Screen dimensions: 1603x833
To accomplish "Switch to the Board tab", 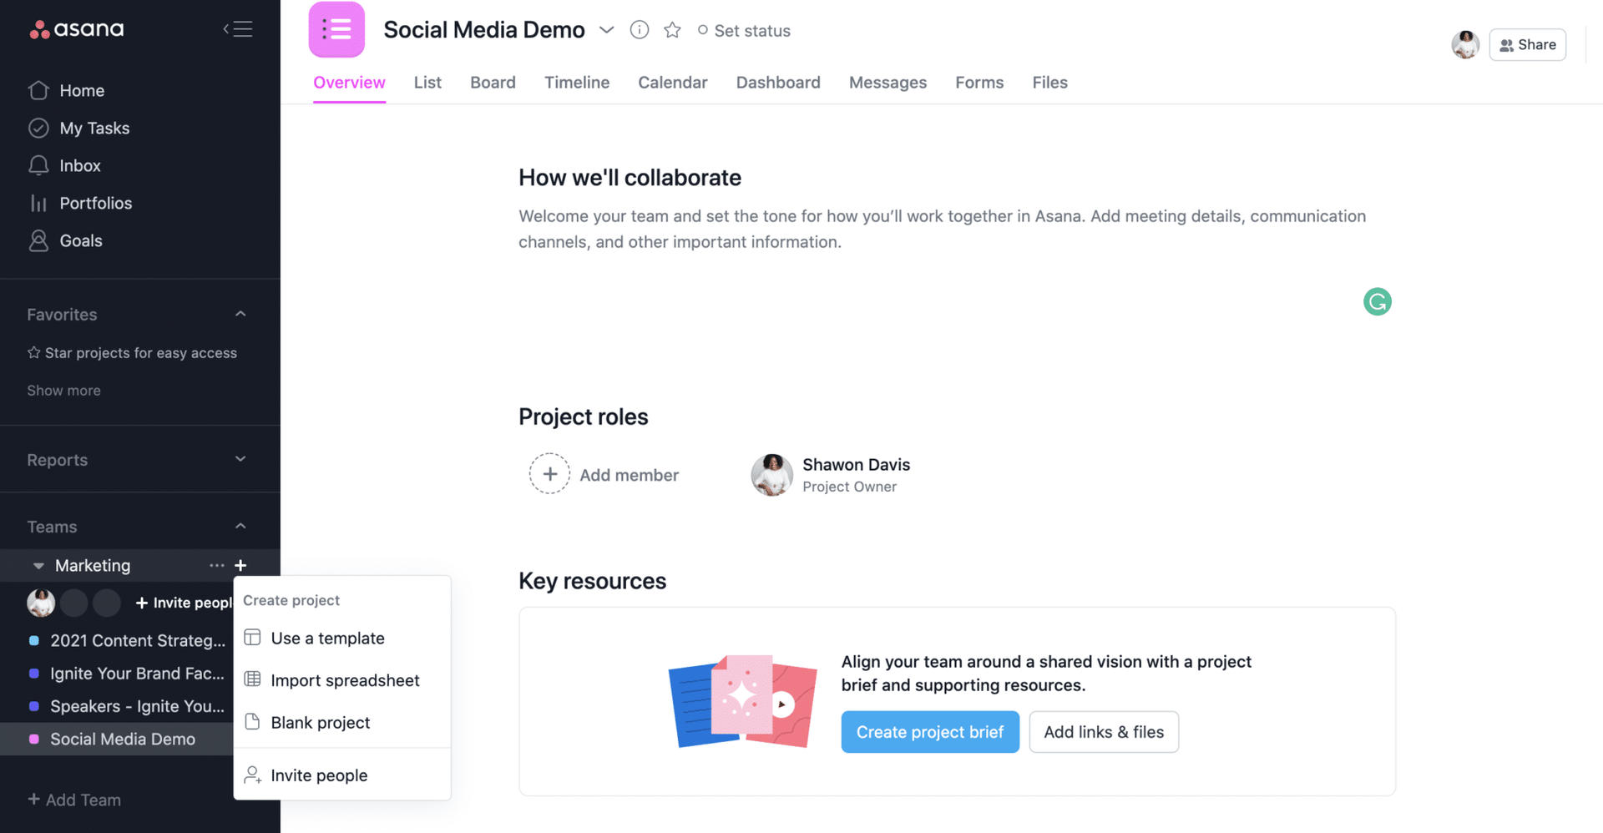I will tap(493, 83).
